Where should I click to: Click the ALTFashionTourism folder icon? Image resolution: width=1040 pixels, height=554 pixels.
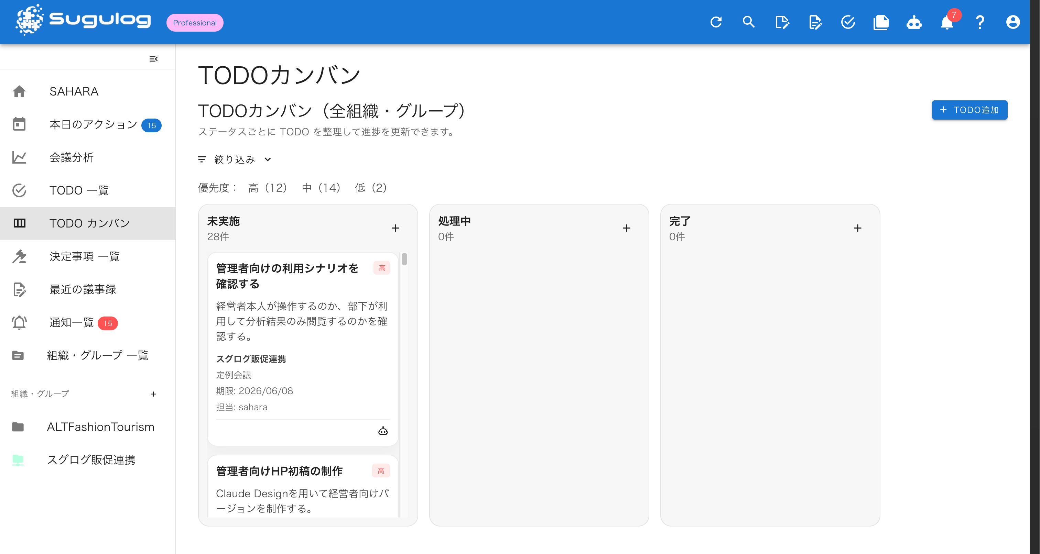(18, 427)
